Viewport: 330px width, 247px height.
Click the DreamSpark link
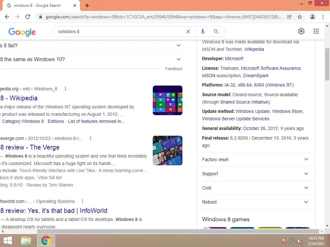256,76
